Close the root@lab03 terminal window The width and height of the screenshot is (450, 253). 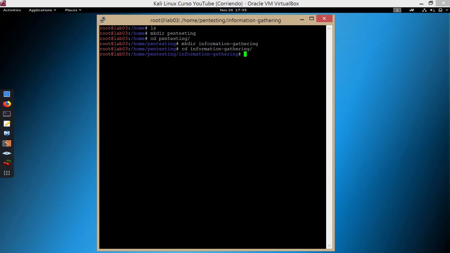[x=324, y=19]
